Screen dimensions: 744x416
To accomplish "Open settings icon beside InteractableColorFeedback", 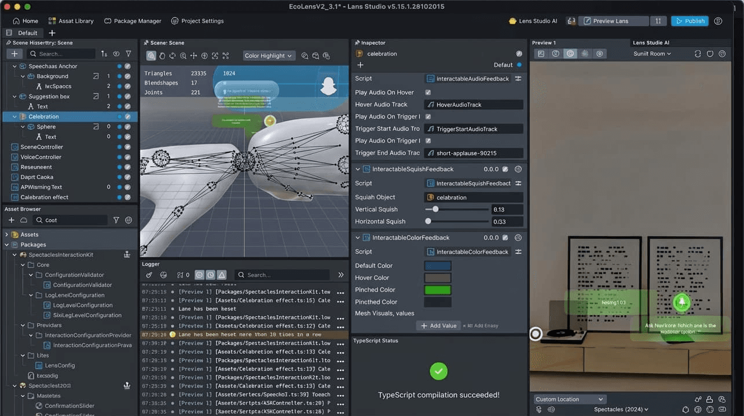I will 518,237.
